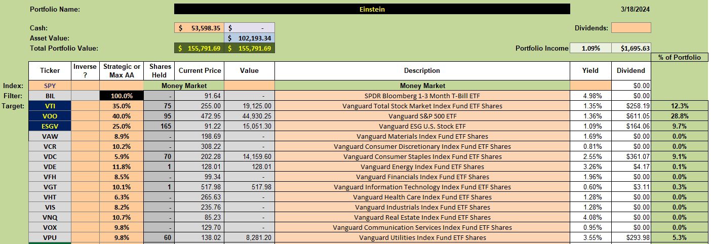Select the VOO dividend $611.05
711x244 pixels.
[x=631, y=116]
